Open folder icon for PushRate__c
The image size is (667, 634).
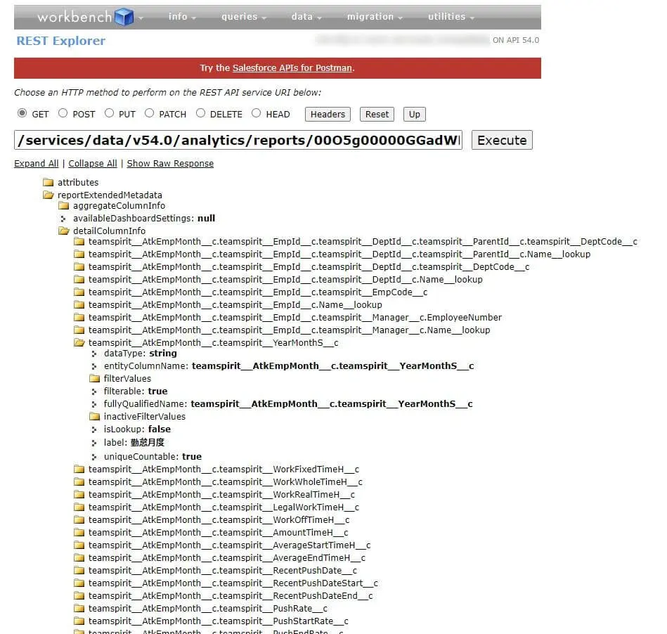79,609
